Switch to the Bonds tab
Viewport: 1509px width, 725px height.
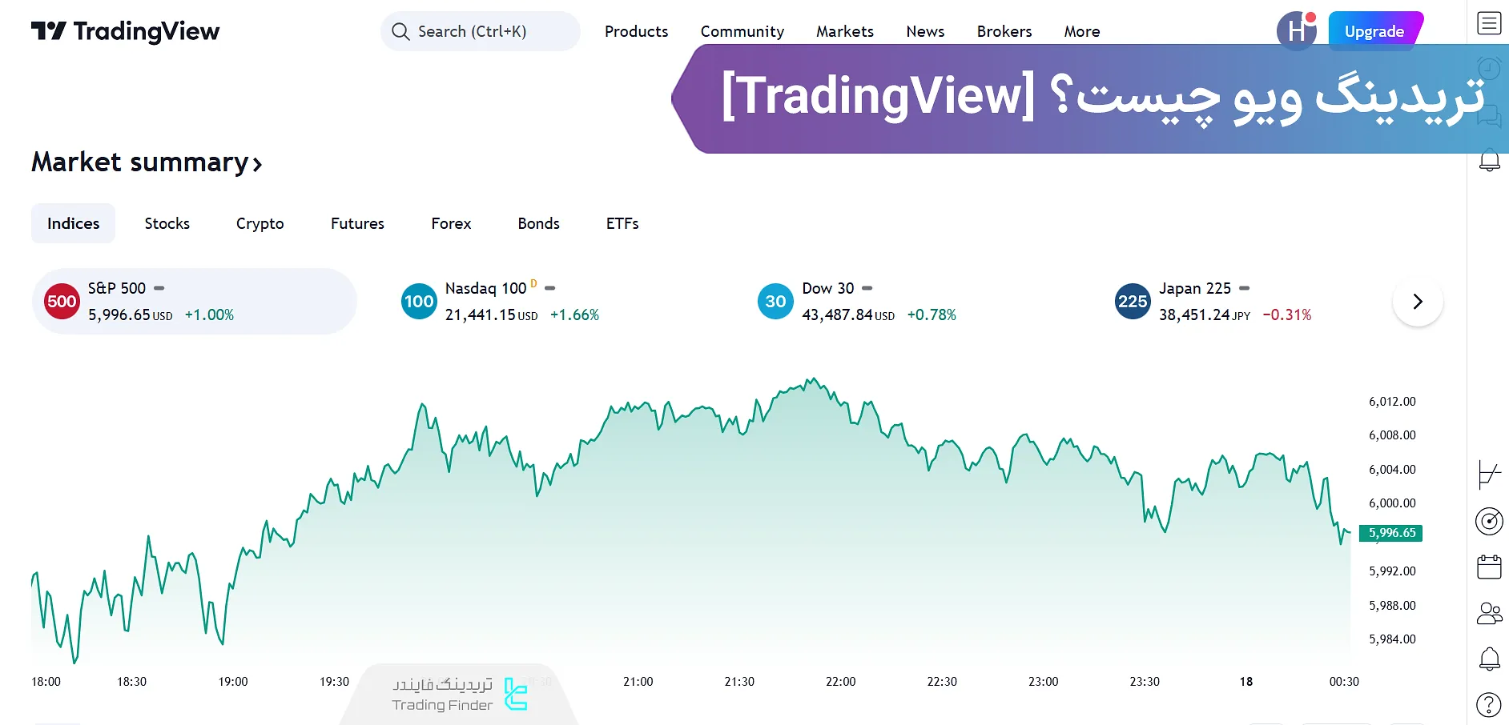pos(537,223)
